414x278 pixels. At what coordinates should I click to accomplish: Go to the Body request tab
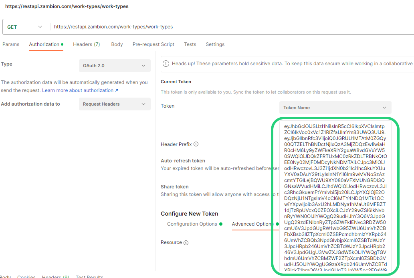click(117, 44)
